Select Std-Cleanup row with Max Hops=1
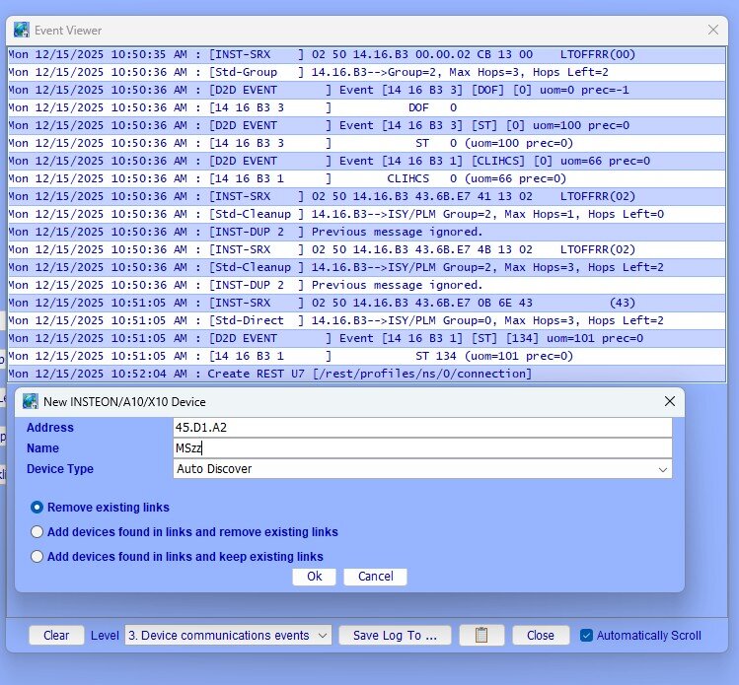 point(367,214)
